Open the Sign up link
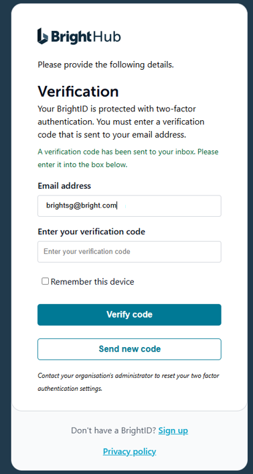The image size is (253, 474). (173, 430)
